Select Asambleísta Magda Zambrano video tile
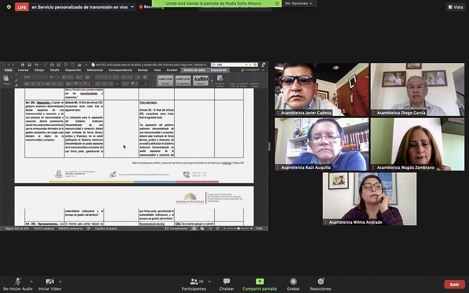469x293 pixels. click(417, 144)
